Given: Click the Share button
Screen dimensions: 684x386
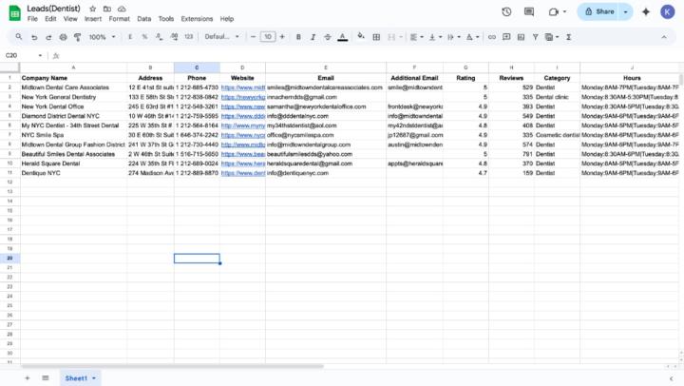Looking at the screenshot, I should pyautogui.click(x=599, y=11).
